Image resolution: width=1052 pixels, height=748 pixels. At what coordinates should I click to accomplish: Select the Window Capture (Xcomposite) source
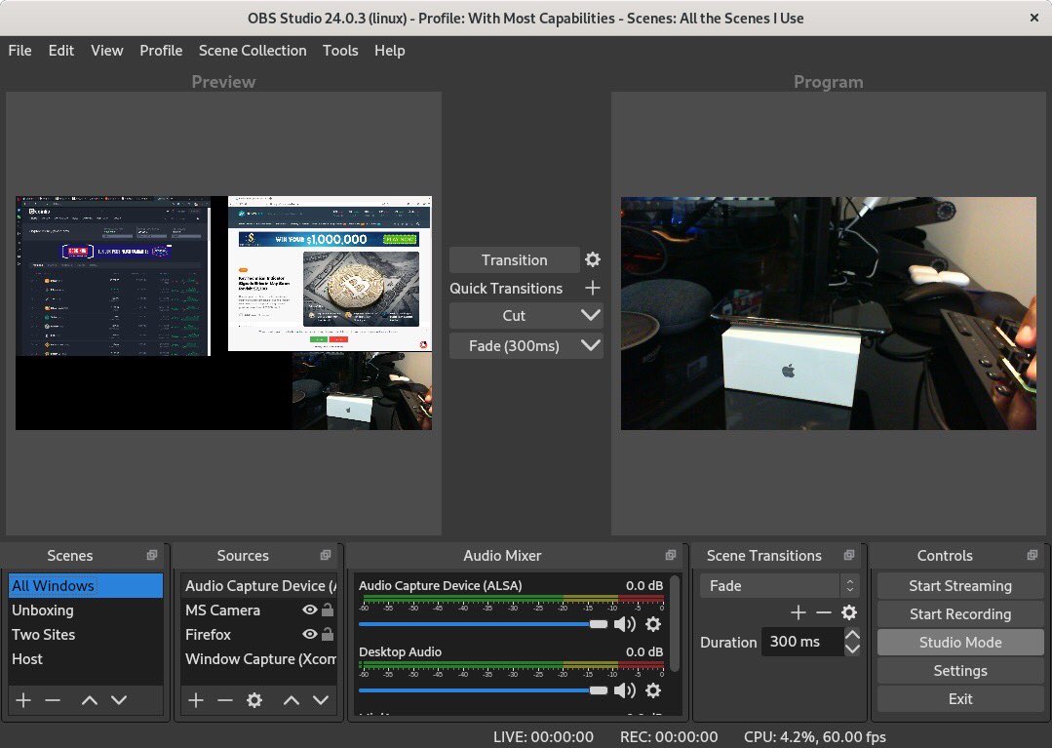point(259,659)
